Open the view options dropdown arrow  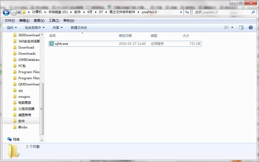tap(232, 27)
